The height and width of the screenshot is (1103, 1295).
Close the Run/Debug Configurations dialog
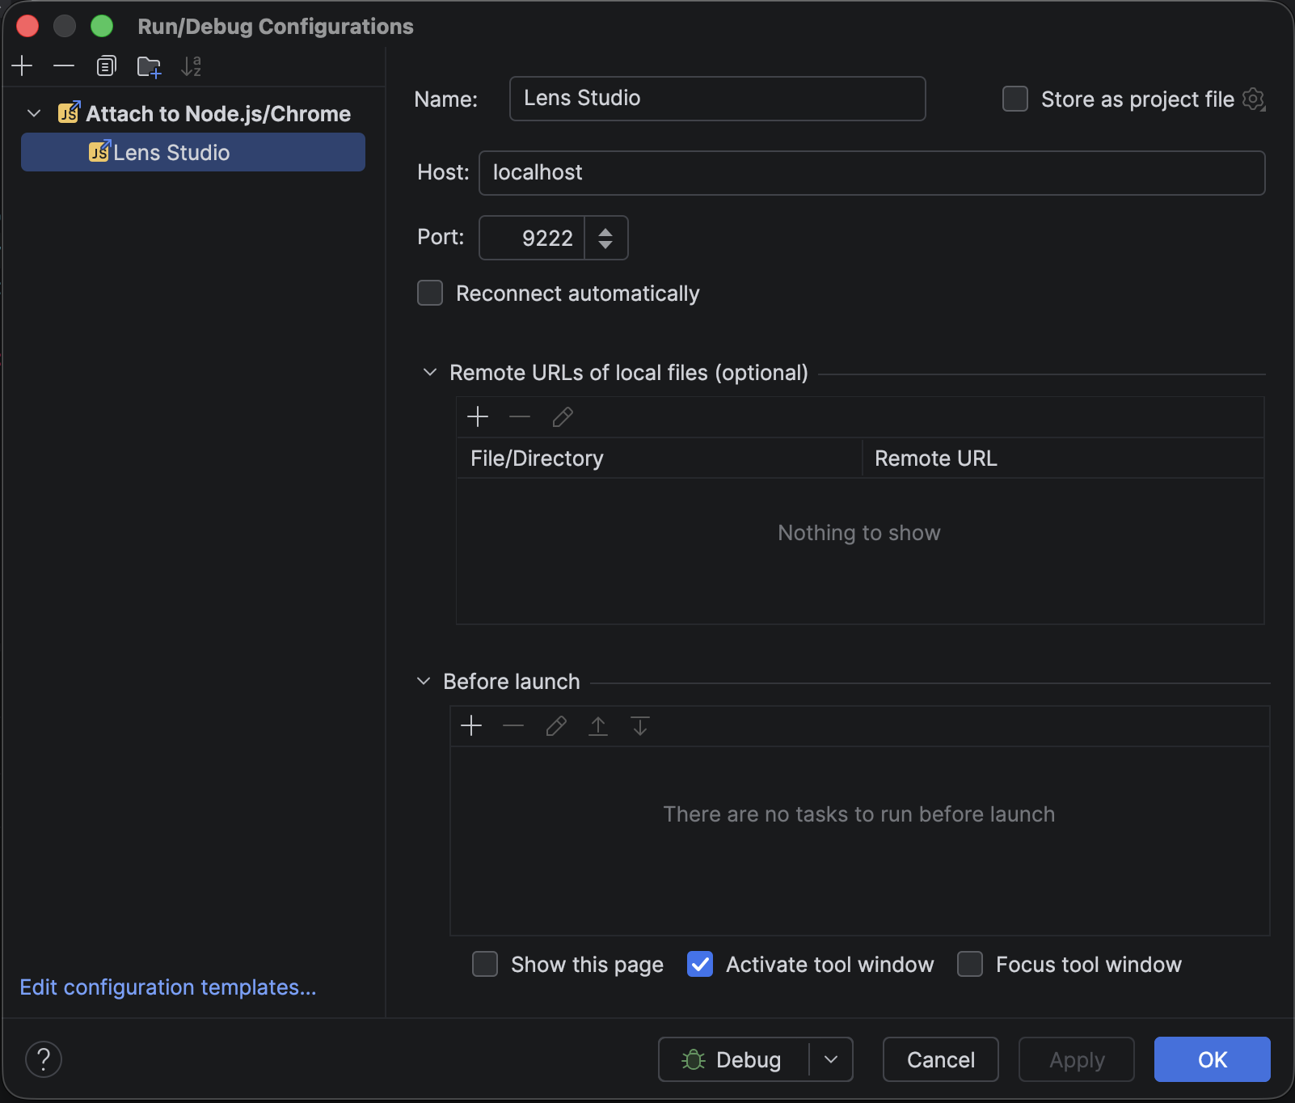click(x=27, y=26)
